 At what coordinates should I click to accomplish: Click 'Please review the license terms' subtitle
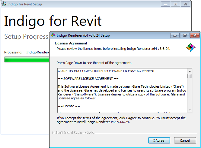113,49
